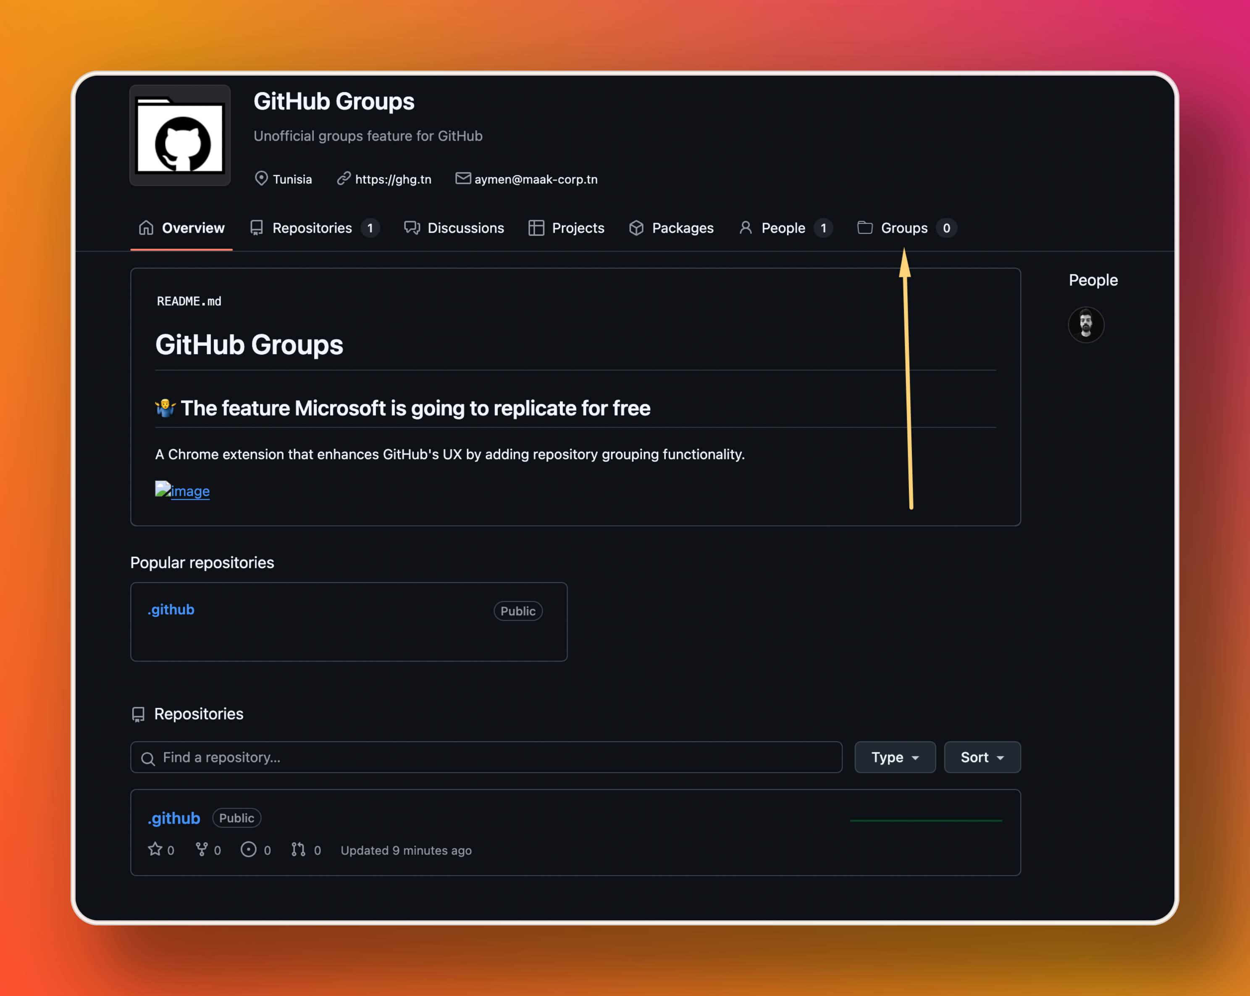The height and width of the screenshot is (996, 1250).
Task: Click the aymen@maak-corp.tn email link
Action: click(535, 179)
